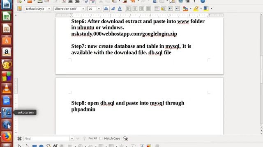
Task: Click the 'Step8:' label in the document
Action: point(78,103)
